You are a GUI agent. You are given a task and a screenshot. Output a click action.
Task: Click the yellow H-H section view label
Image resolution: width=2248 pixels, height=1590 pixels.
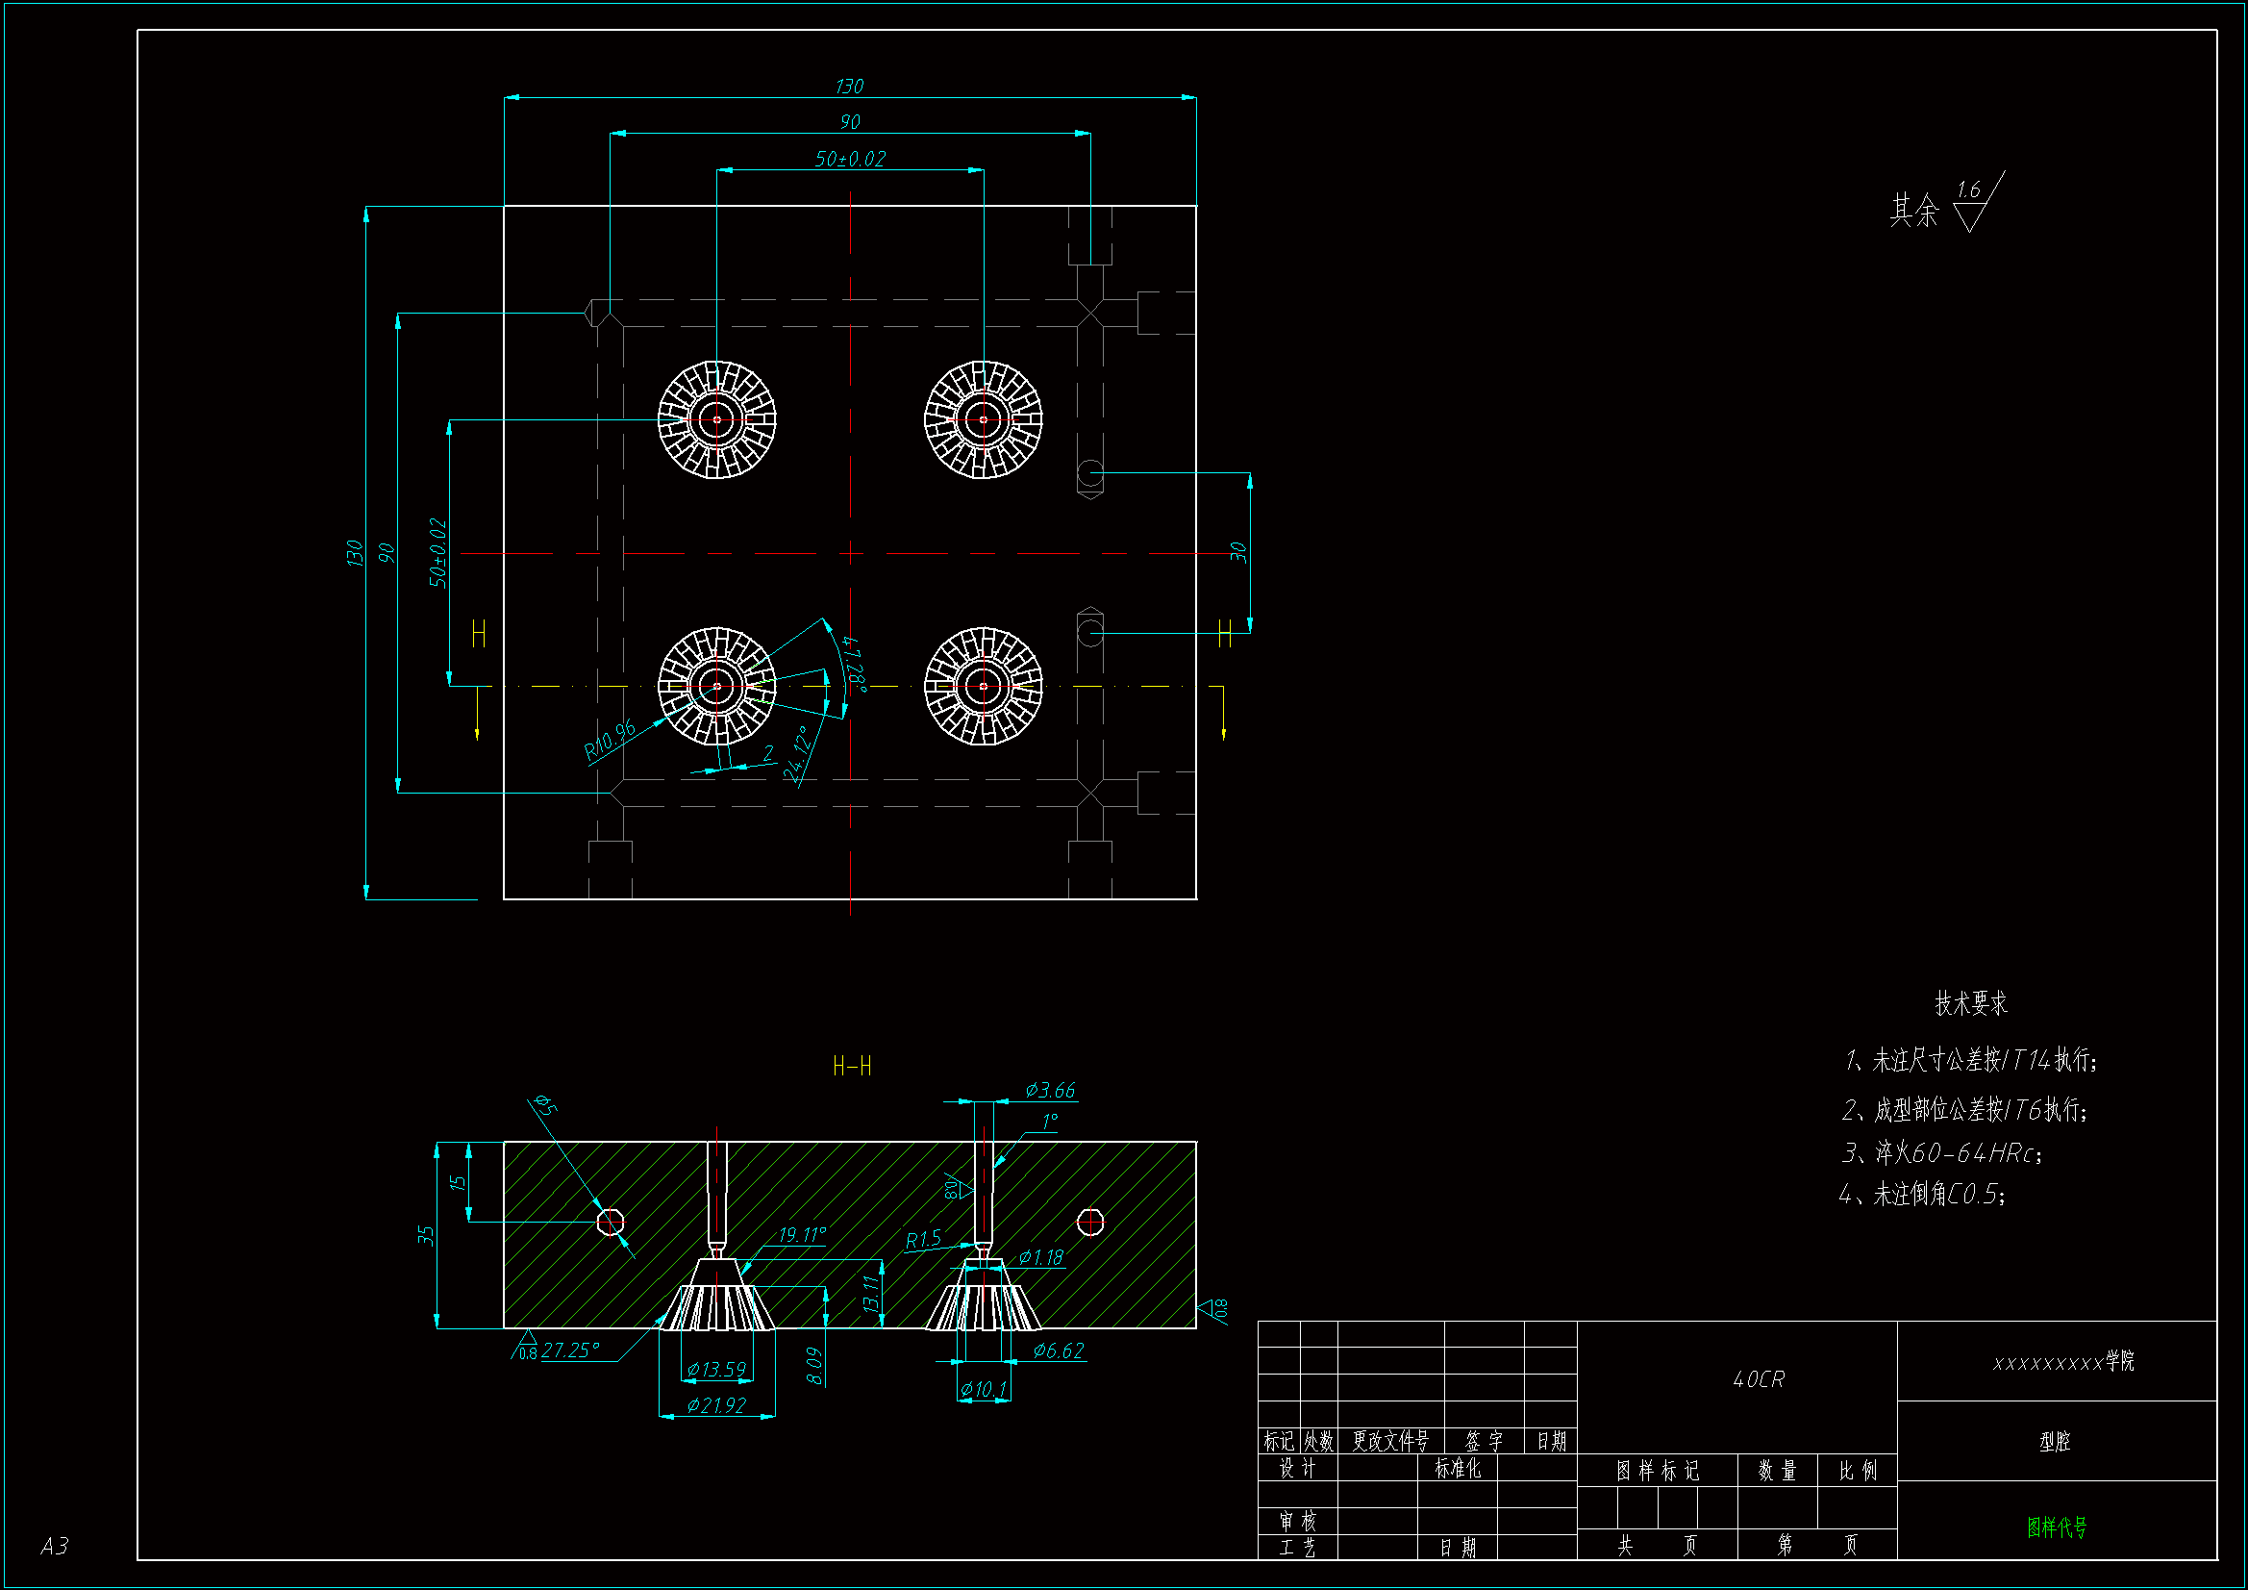(x=852, y=1066)
